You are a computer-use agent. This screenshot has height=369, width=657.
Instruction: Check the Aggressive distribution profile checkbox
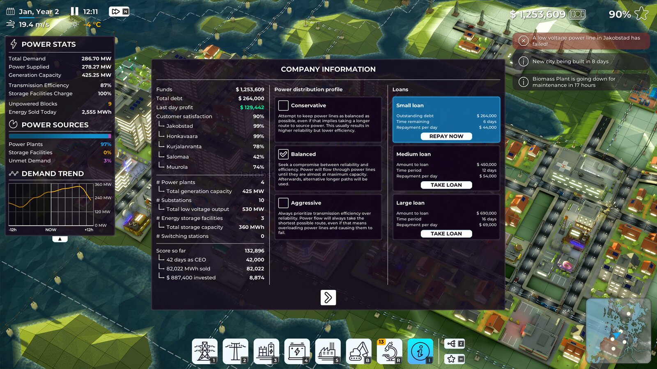(283, 203)
